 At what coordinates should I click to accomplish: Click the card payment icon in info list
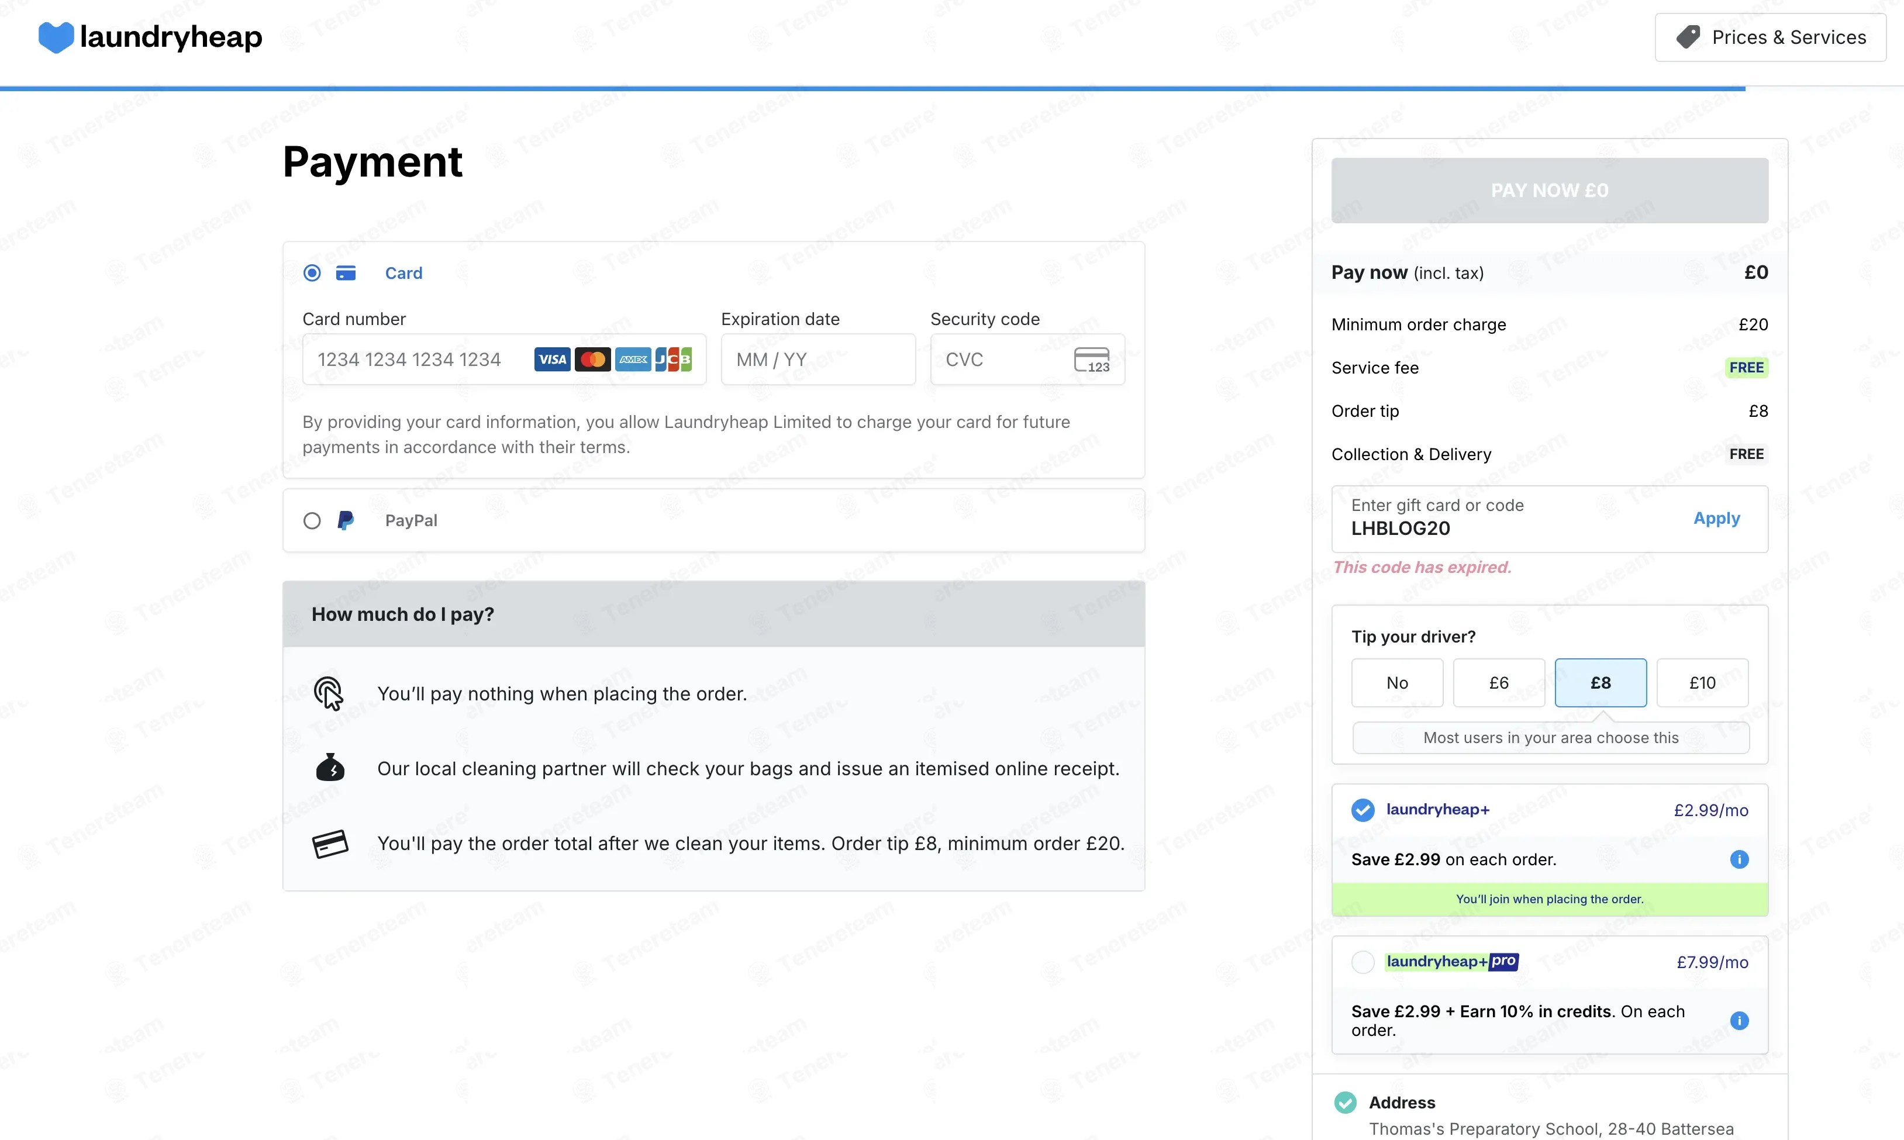pyautogui.click(x=330, y=844)
